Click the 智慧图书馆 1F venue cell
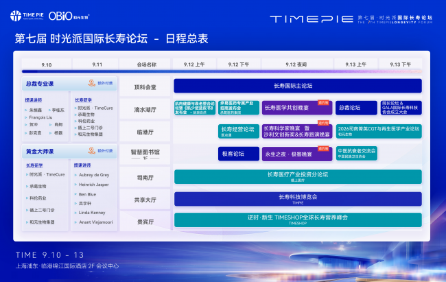This screenshot has height=282, width=446. [145, 154]
